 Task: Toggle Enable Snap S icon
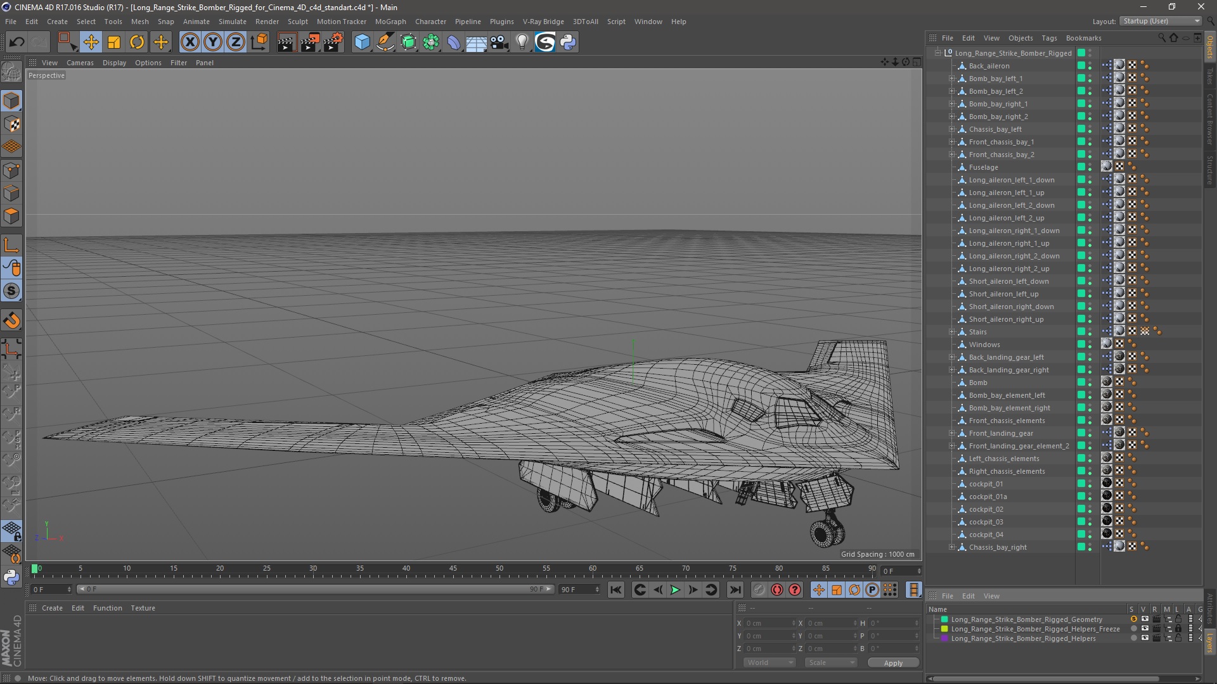(11, 291)
